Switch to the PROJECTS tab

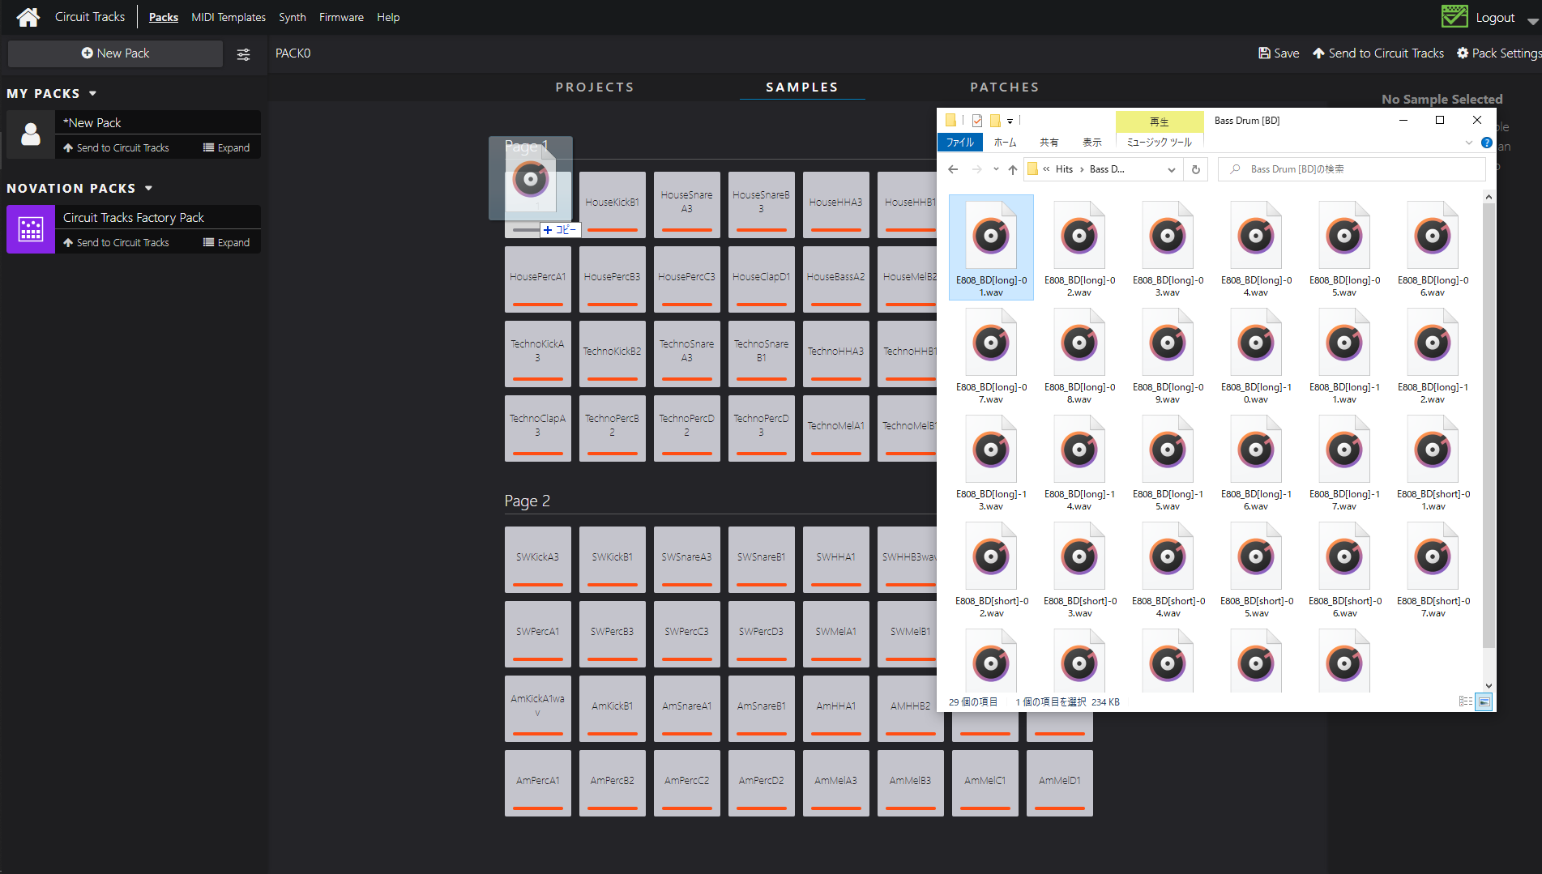pyautogui.click(x=595, y=87)
